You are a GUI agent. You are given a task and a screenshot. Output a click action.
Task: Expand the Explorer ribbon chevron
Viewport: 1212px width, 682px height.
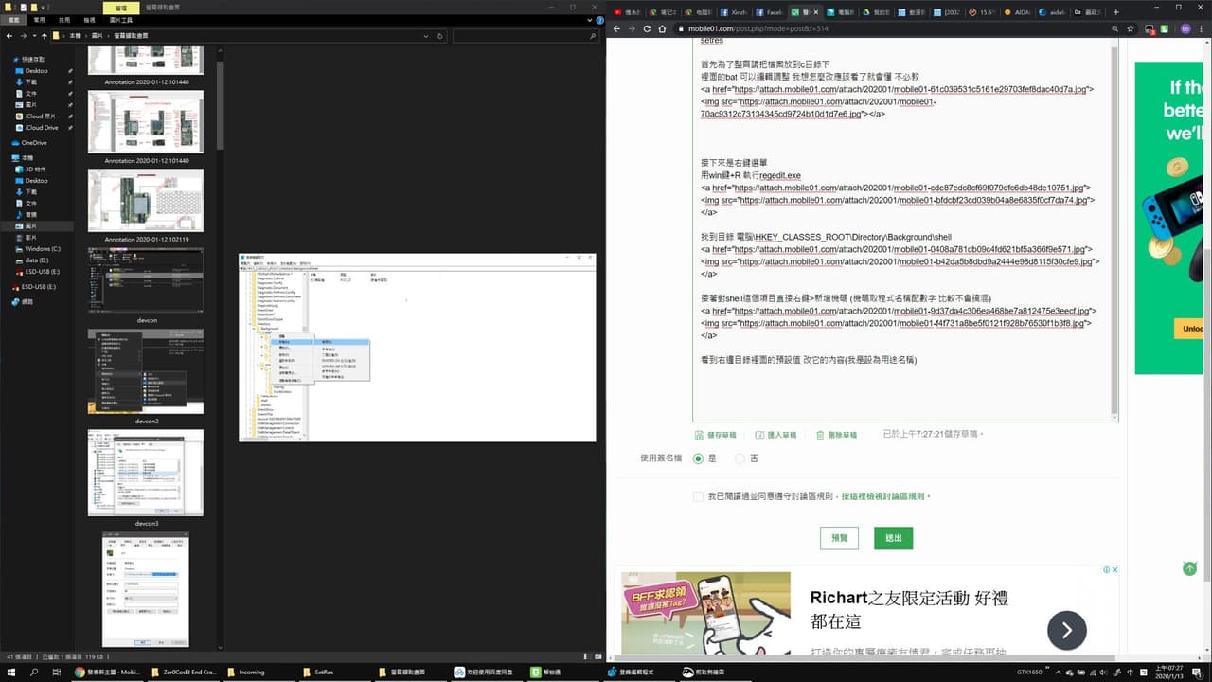[x=588, y=19]
